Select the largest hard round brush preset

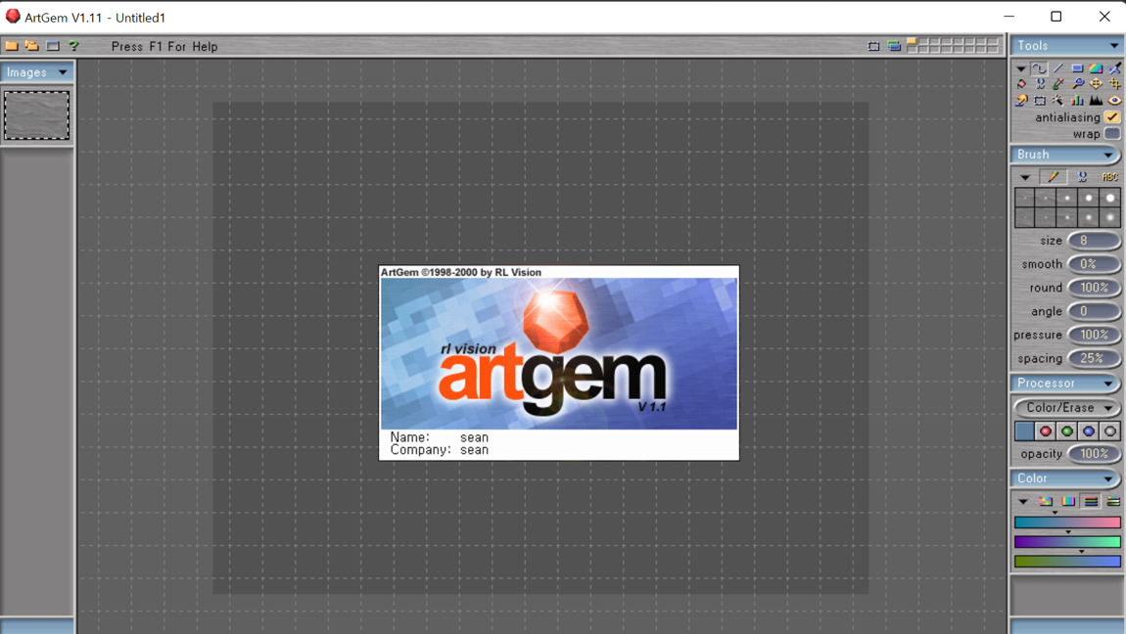(1110, 198)
